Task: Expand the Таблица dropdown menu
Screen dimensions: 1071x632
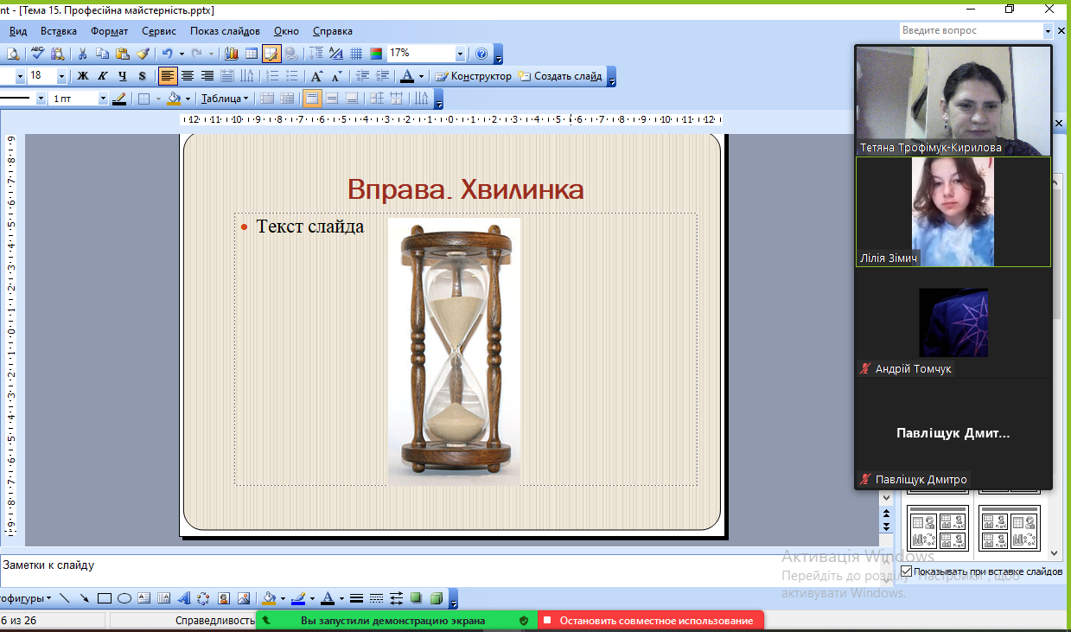Action: [x=225, y=99]
